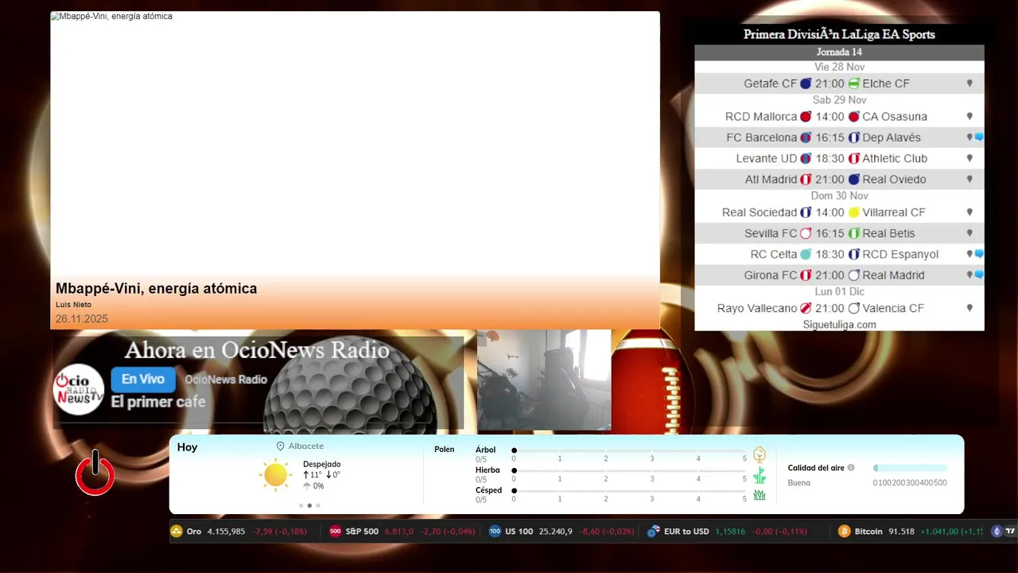The width and height of the screenshot is (1018, 573).
Task: Click the 'Luis Nieto' author name
Action: tap(73, 305)
